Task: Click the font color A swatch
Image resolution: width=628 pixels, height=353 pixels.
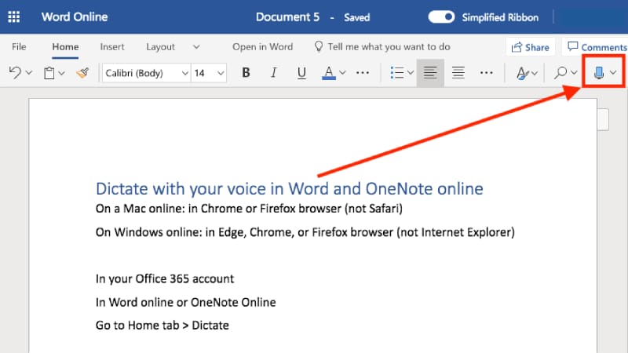Action: [x=329, y=73]
